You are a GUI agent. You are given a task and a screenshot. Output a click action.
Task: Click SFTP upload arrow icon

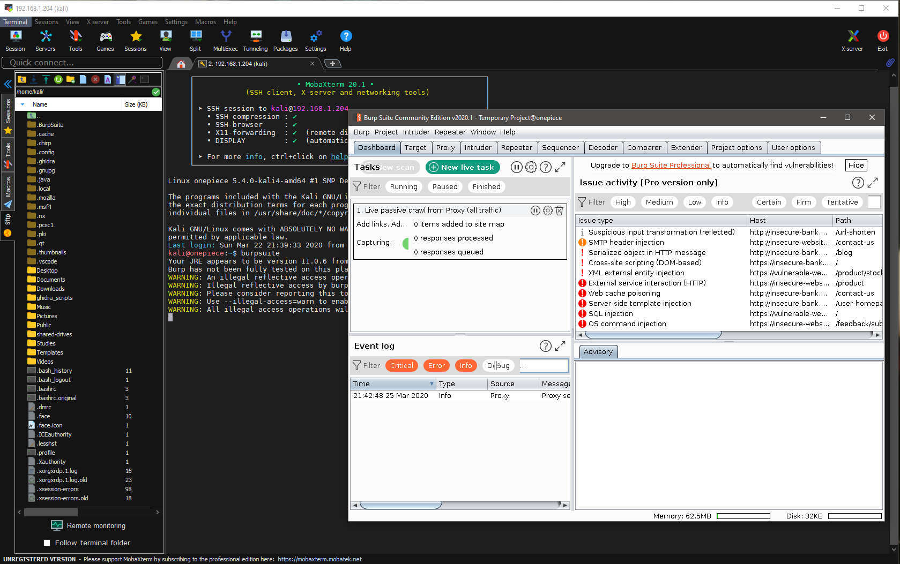coord(46,79)
